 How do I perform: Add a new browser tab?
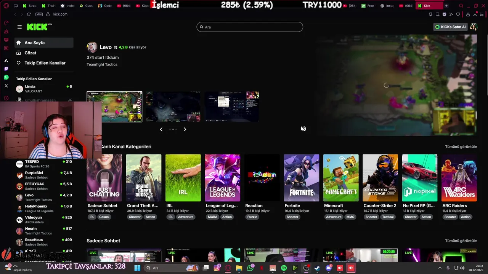(x=446, y=6)
